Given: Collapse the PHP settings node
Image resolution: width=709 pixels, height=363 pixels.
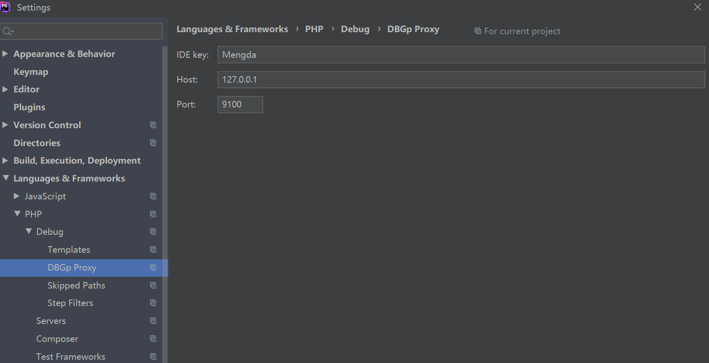Looking at the screenshot, I should (17, 214).
